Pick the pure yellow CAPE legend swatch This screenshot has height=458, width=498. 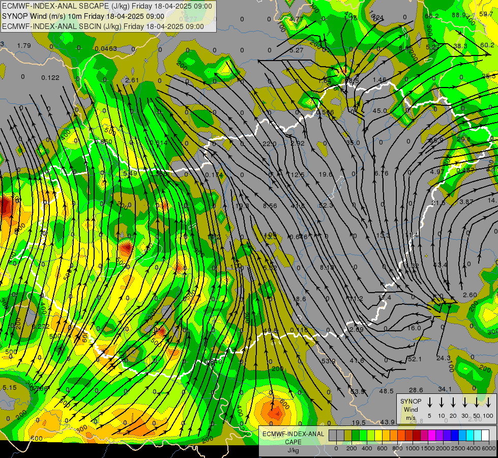coord(378,436)
